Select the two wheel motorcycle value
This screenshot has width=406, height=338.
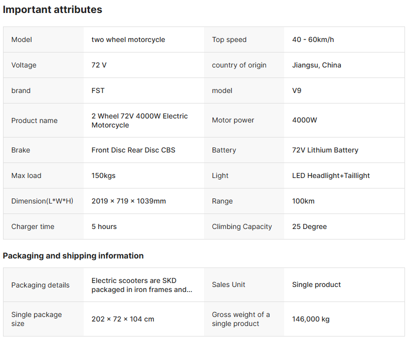click(x=128, y=39)
